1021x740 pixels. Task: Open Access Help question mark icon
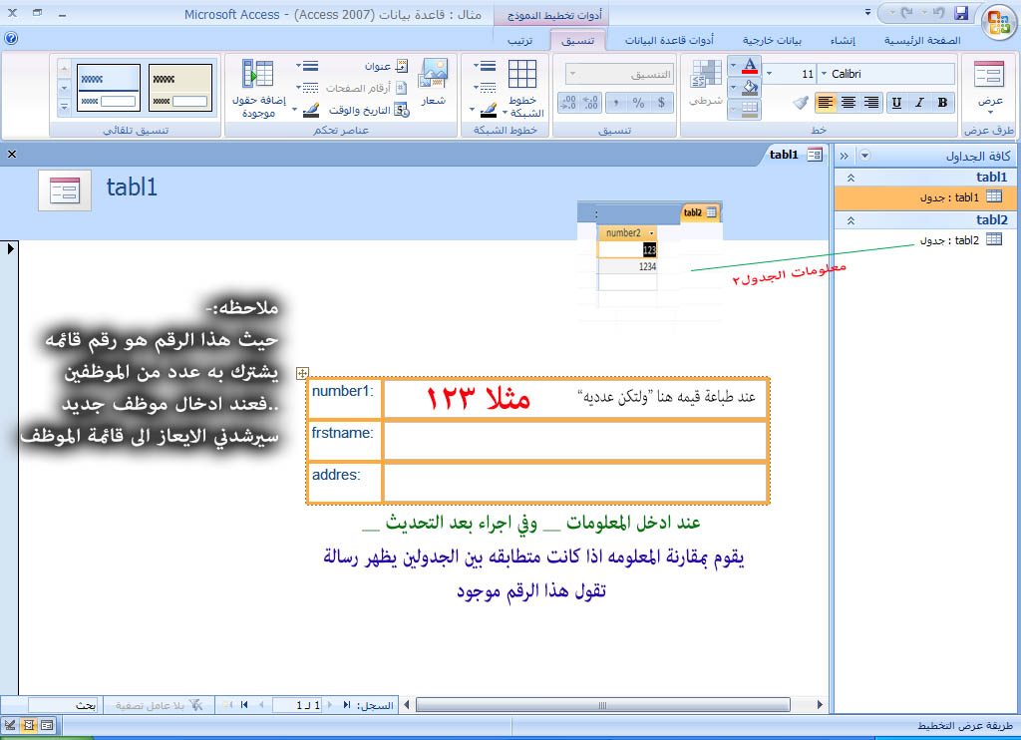pos(11,39)
